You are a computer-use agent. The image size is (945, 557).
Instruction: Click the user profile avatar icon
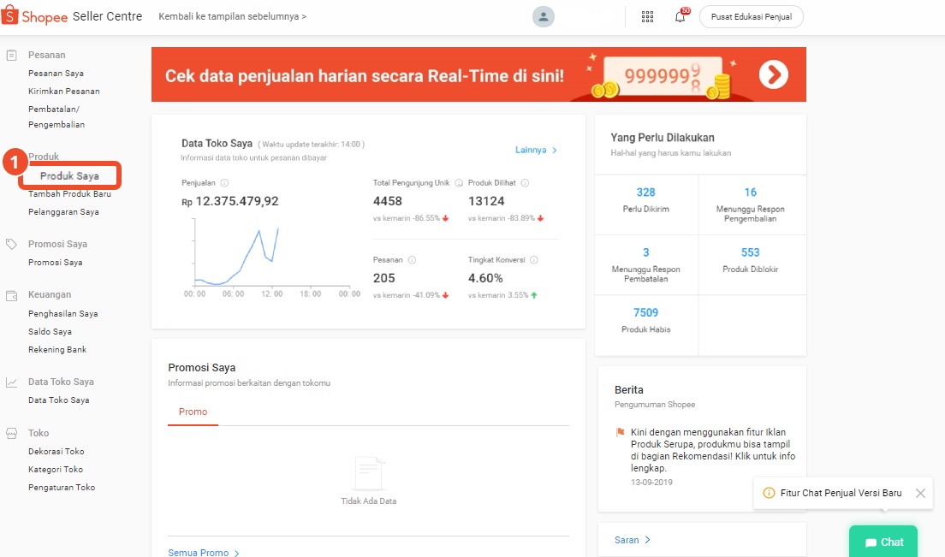[543, 17]
